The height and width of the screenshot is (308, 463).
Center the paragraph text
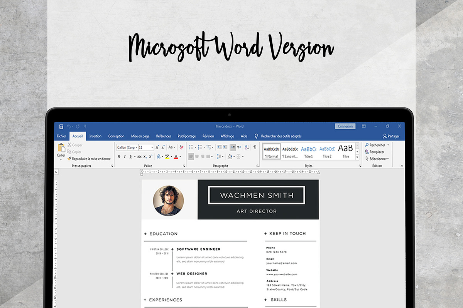197,157
